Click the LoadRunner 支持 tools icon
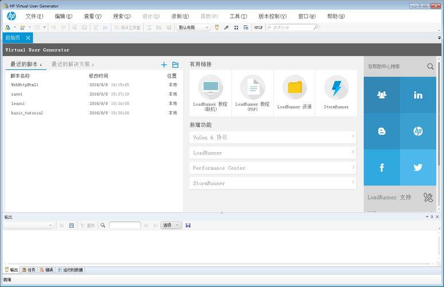 (x=428, y=197)
